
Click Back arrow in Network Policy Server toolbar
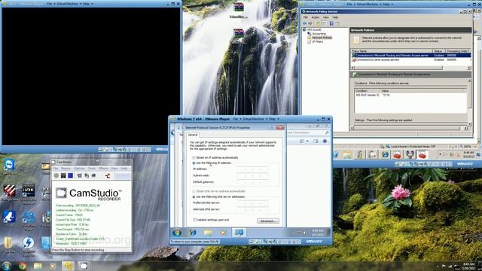[304, 23]
